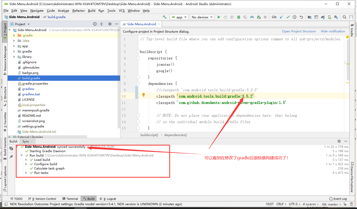Screen dimensions: 357x209
Task: Open Project Structure toolbar icon
Action: [309, 17]
